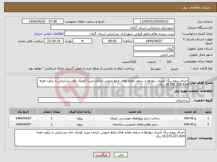Click the شماره نیاز field 1104005230000010
The image size is (217, 162).
point(154,21)
